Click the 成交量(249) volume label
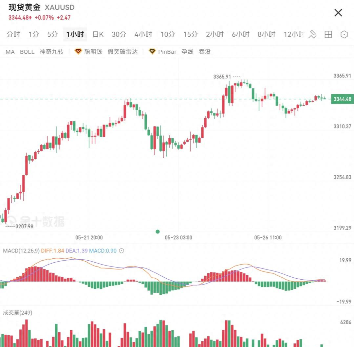Screen dimensions: 354x347 18,313
